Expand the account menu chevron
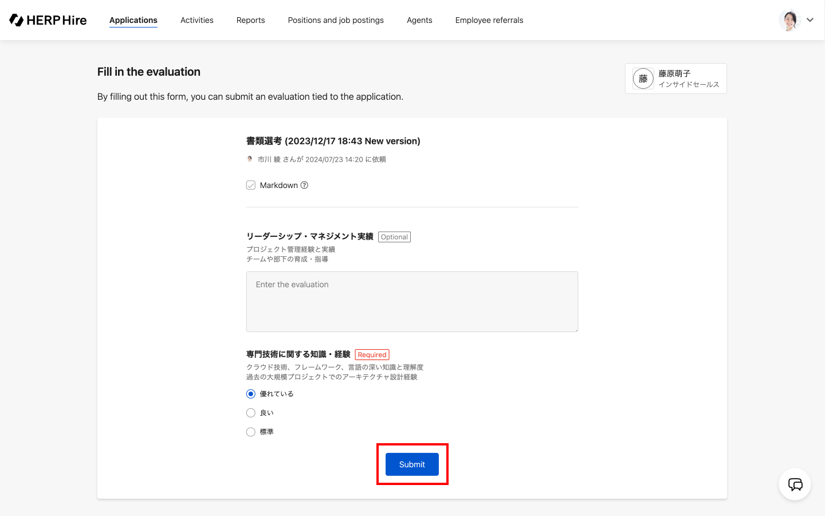Image resolution: width=825 pixels, height=516 pixels. [810, 20]
